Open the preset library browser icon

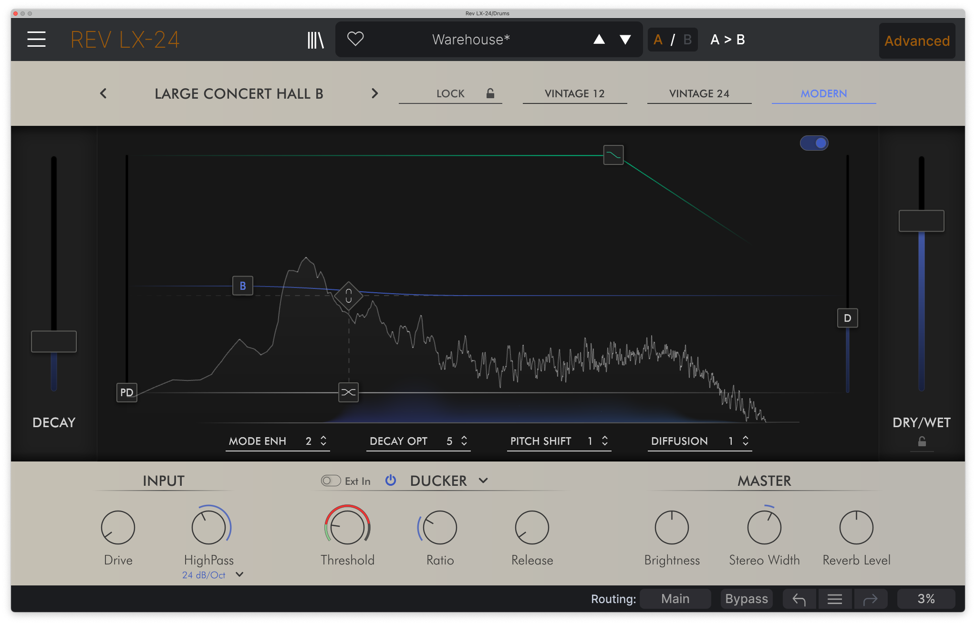pos(315,40)
